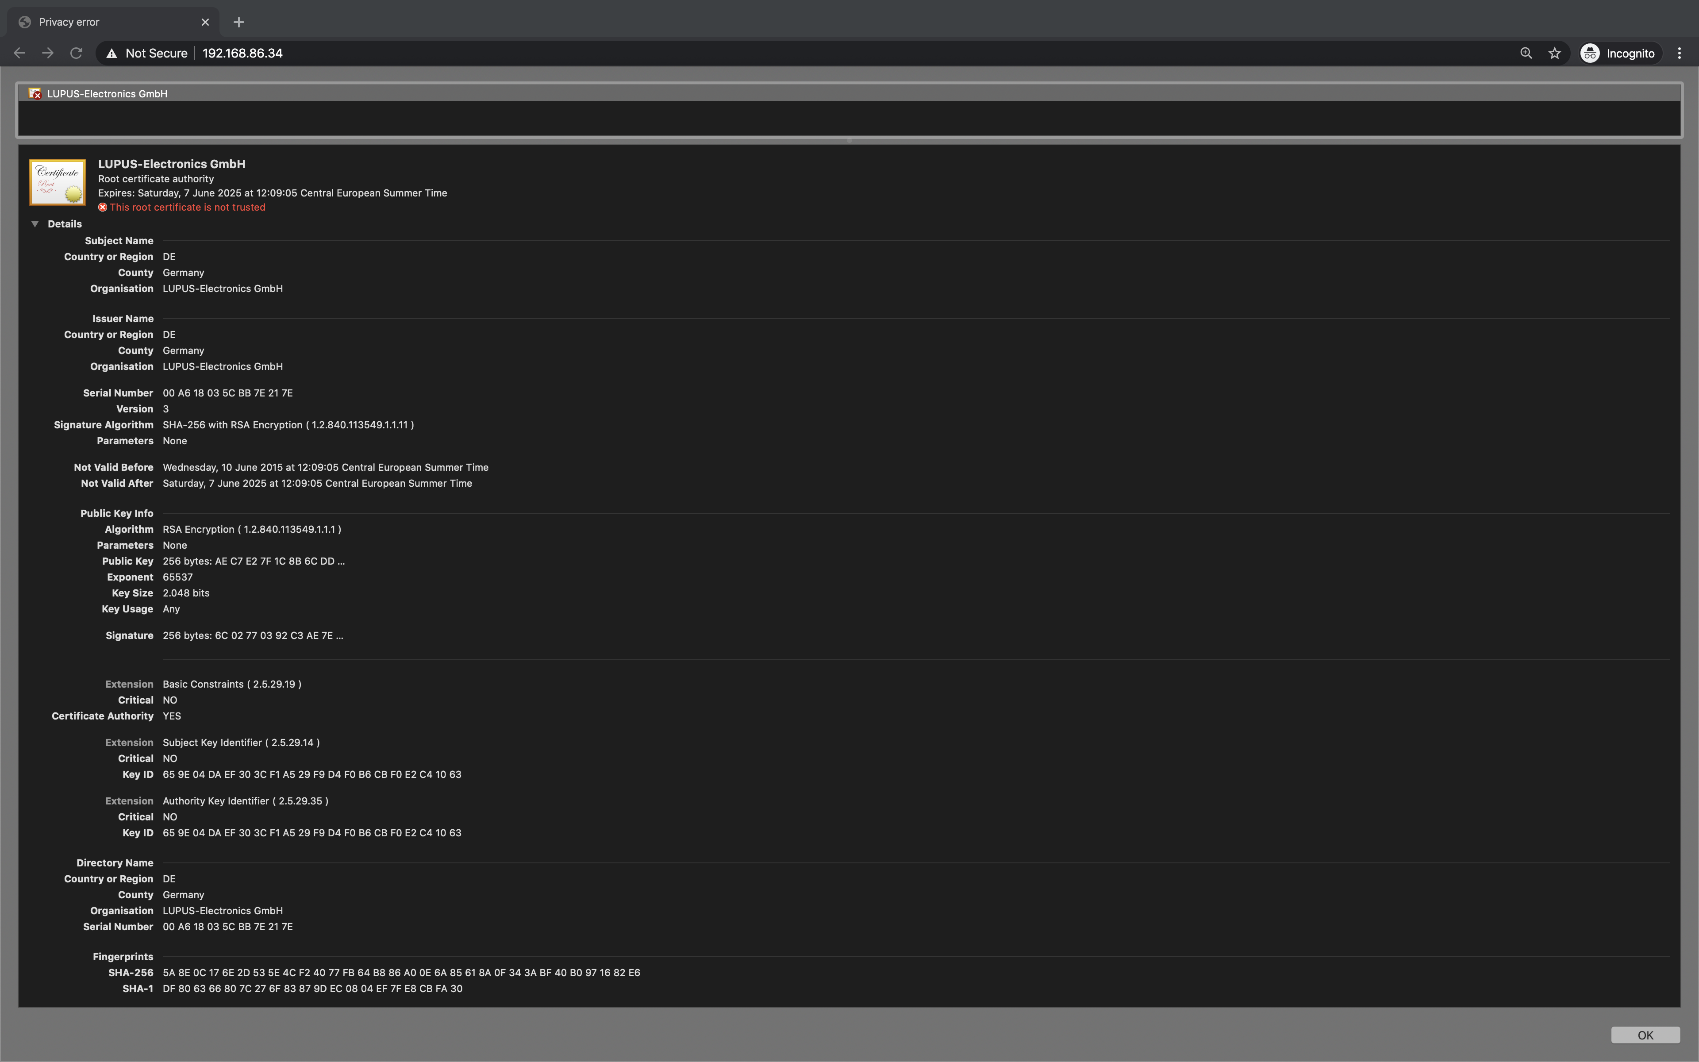Click the 'Root certificate authority' subtitle
Screen dimensions: 1699x1062
156,179
